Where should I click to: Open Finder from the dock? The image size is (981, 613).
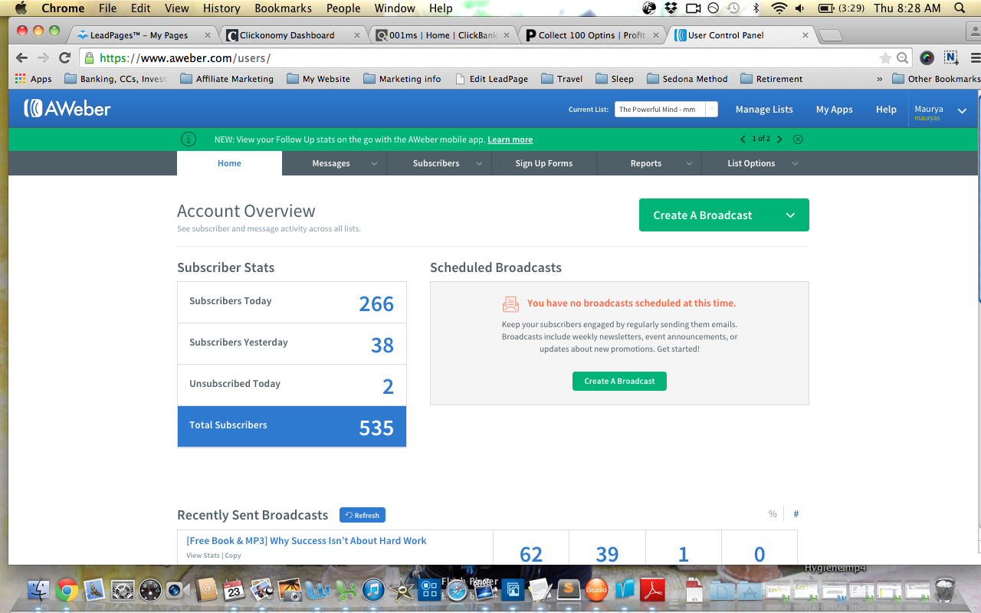(x=38, y=589)
